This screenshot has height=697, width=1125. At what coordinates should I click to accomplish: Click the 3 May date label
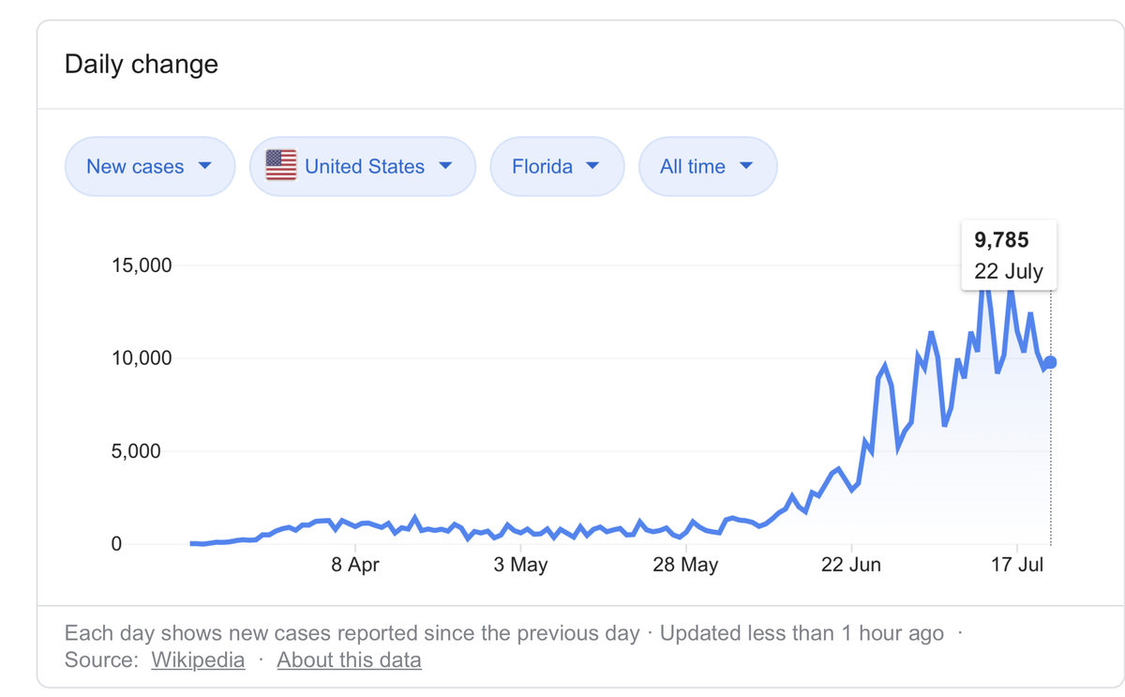tap(520, 565)
